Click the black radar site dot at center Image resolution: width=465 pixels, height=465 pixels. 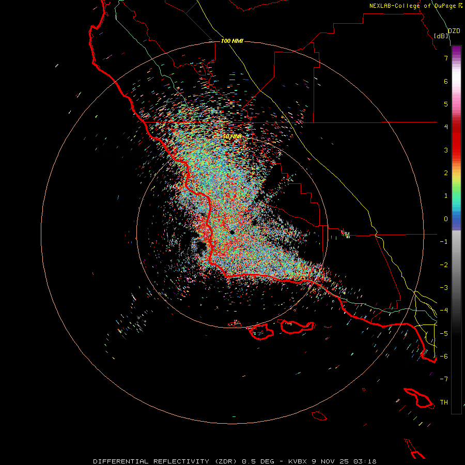(232, 232)
